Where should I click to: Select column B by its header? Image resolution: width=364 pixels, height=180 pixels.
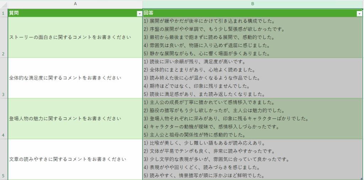point(253,4)
